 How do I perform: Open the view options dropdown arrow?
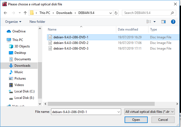(154, 22)
